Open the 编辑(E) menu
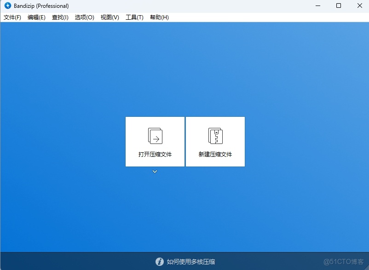This screenshot has height=270, width=369. tap(36, 17)
